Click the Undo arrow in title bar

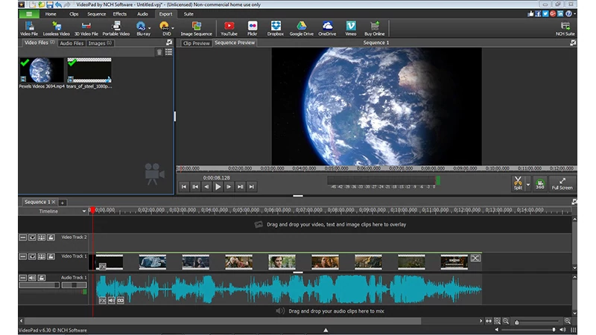(x=59, y=4)
